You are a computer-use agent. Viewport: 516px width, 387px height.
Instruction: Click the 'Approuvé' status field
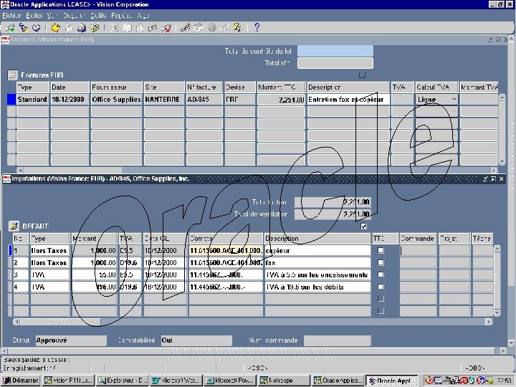click(x=71, y=340)
